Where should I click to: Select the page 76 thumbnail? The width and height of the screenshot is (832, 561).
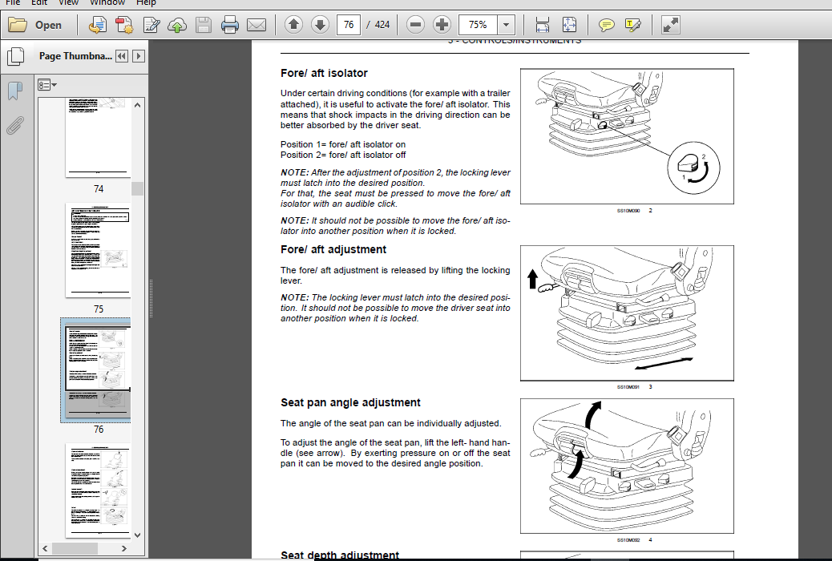(x=98, y=370)
